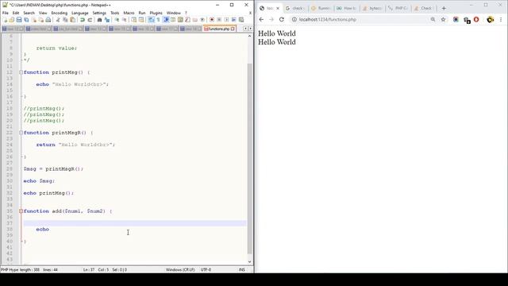This screenshot has height=286, width=508.
Task: Close the functions.php tab with its X
Action: pos(233,29)
